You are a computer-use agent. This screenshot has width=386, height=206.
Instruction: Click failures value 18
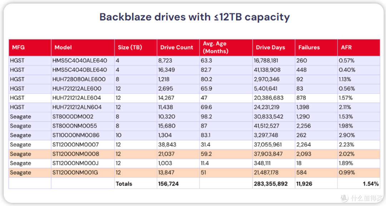299,163
